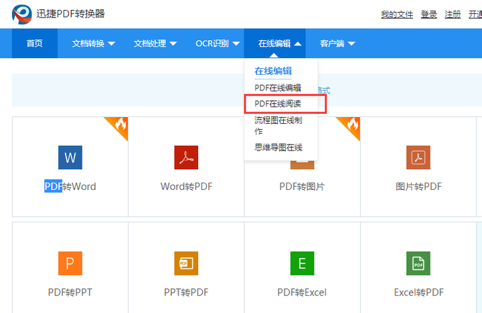This screenshot has height=313, width=482.
Task: Click the 迅捷PDF转换器 site title
Action: pos(70,14)
